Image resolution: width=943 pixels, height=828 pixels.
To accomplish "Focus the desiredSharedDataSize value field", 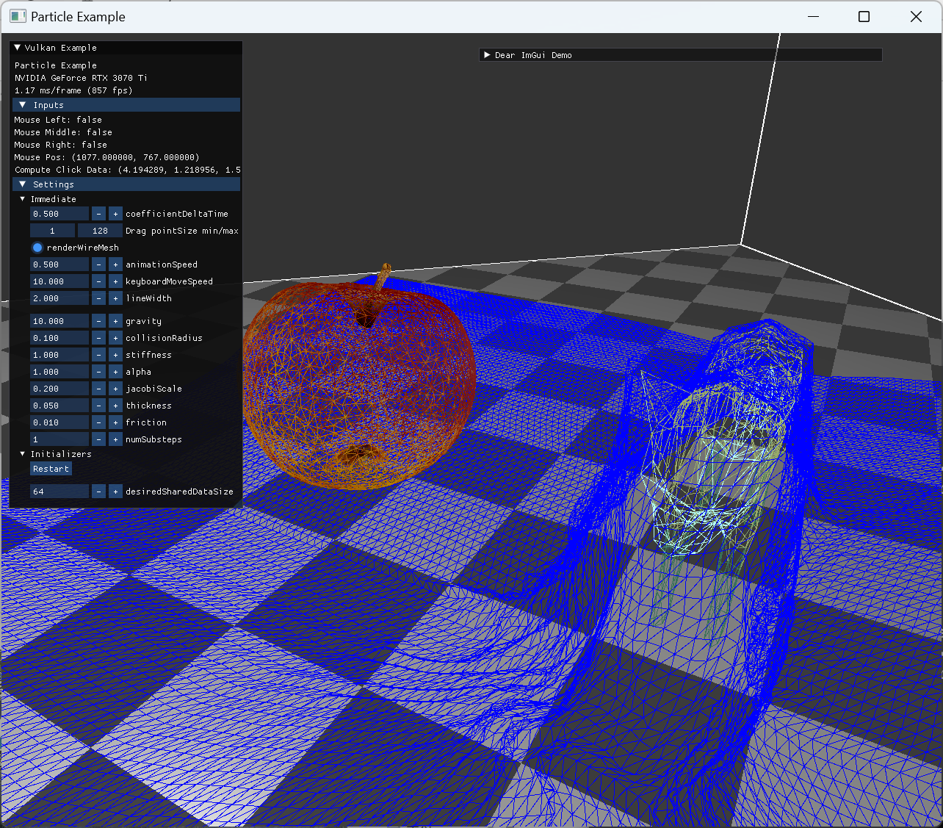I will tap(59, 492).
